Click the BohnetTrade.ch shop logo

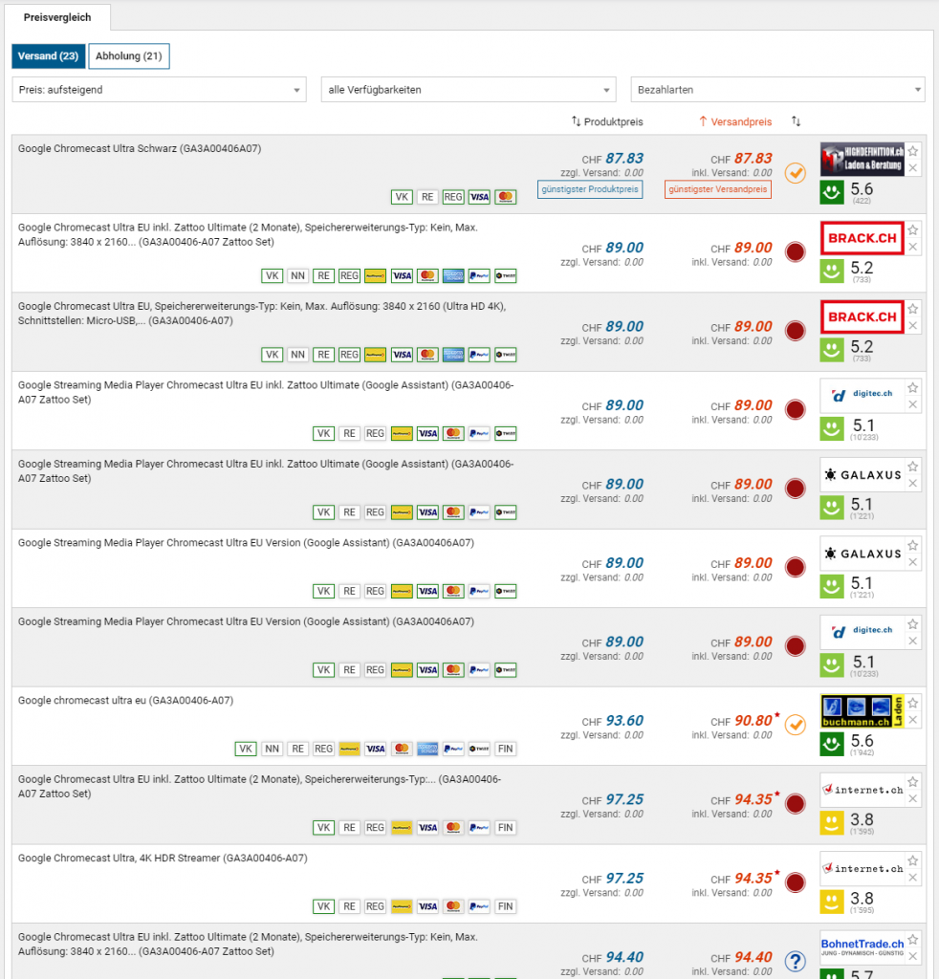pyautogui.click(x=862, y=947)
